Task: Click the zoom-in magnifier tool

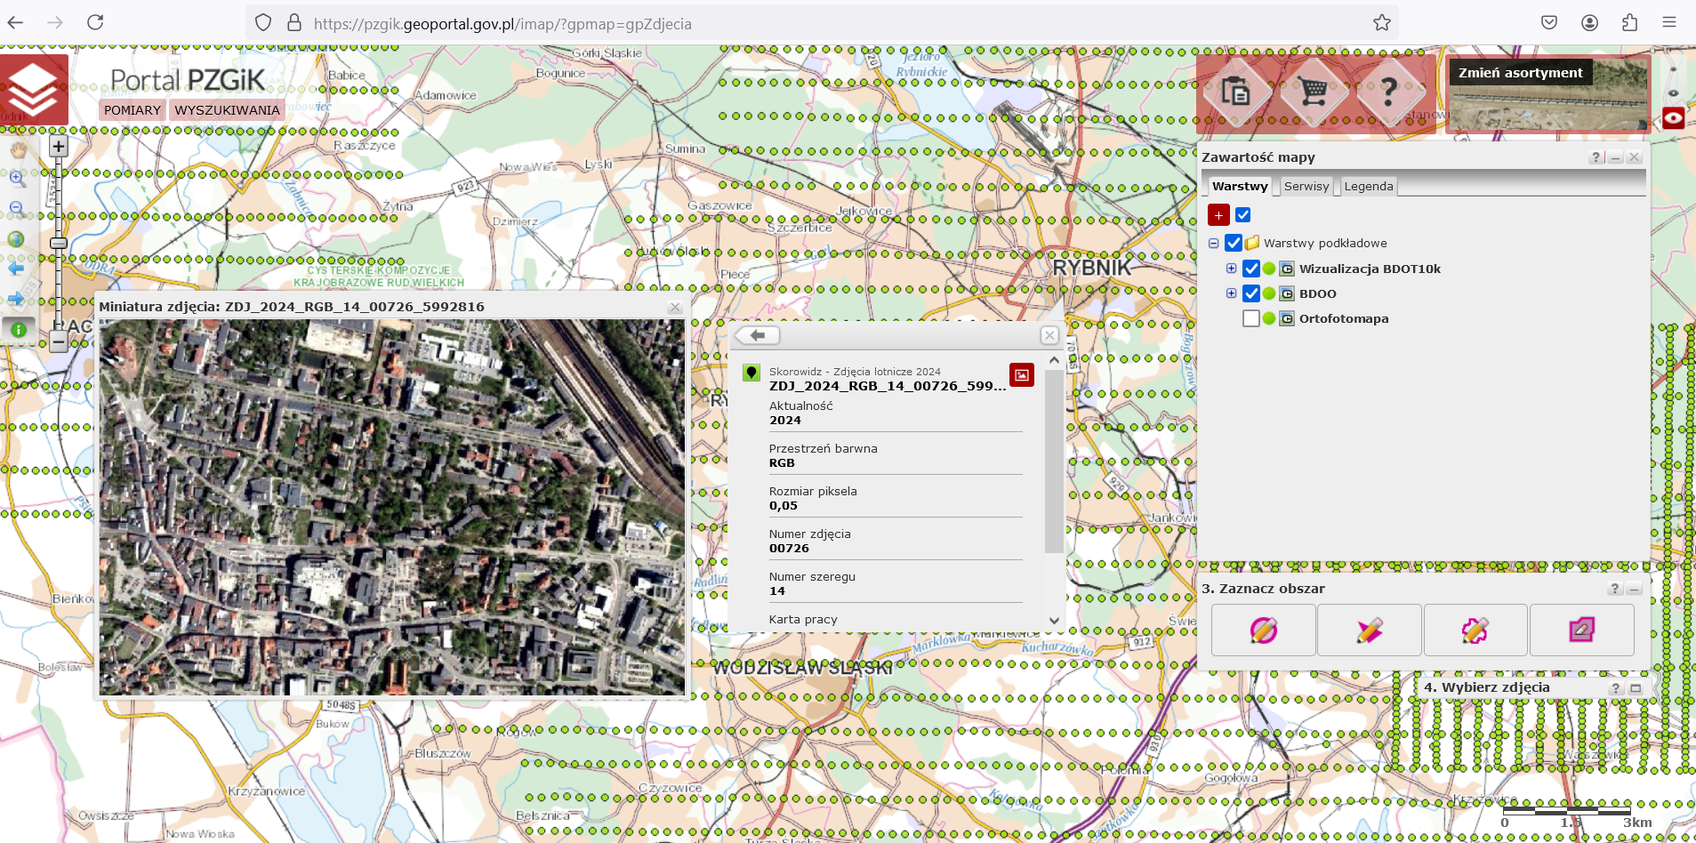Action: coord(17,179)
